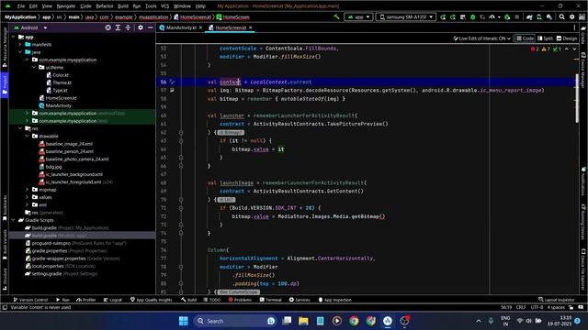Switch editor to Design view mode
This screenshot has height=330, width=588.
click(567, 38)
